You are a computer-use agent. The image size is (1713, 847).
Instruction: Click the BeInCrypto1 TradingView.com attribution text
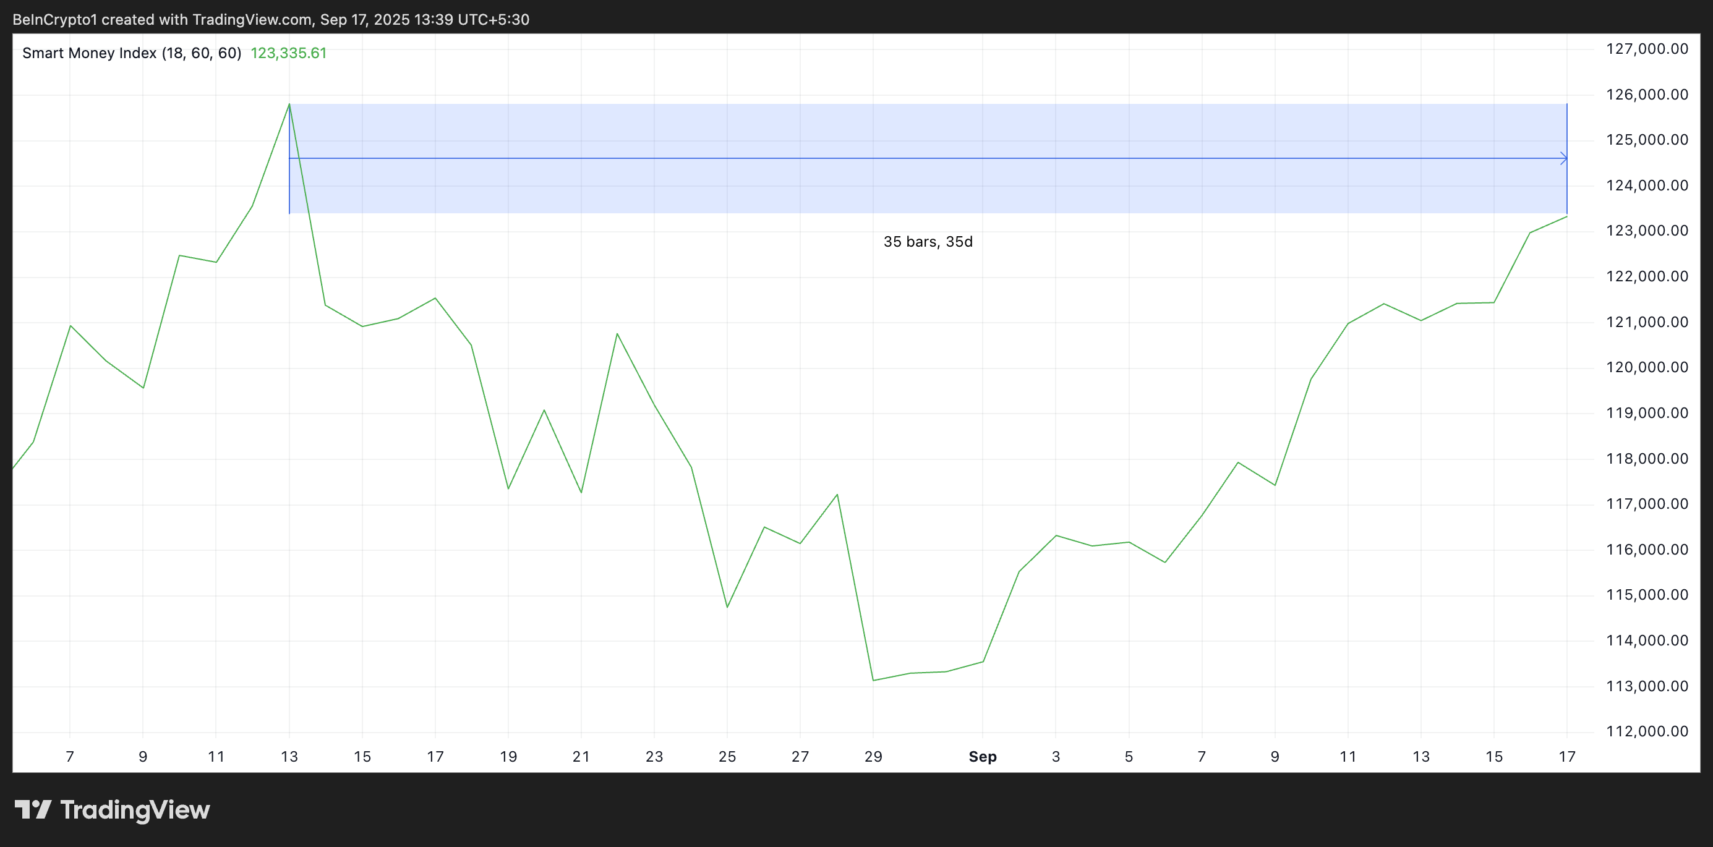271,19
